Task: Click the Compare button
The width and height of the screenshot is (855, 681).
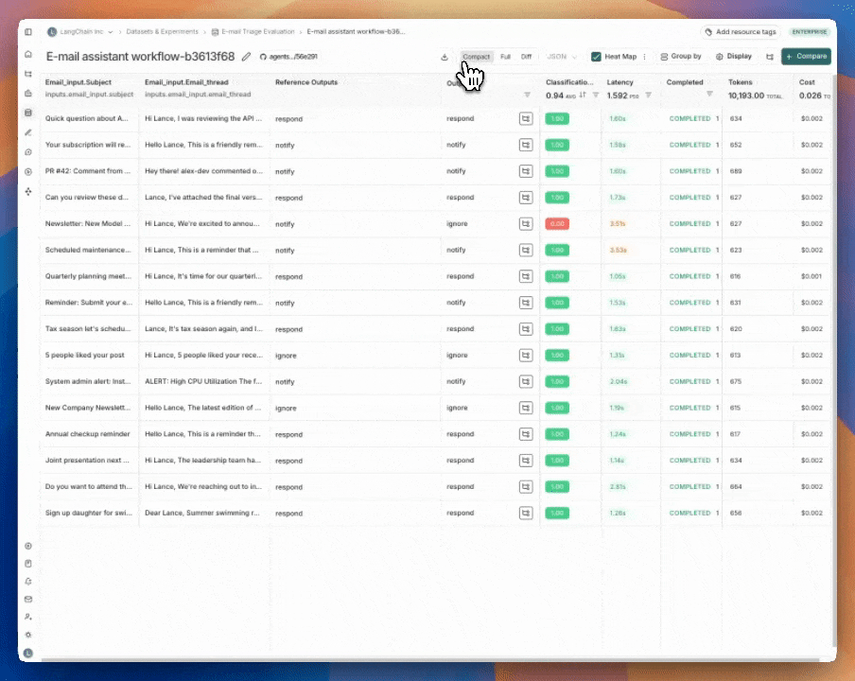Action: pos(806,56)
